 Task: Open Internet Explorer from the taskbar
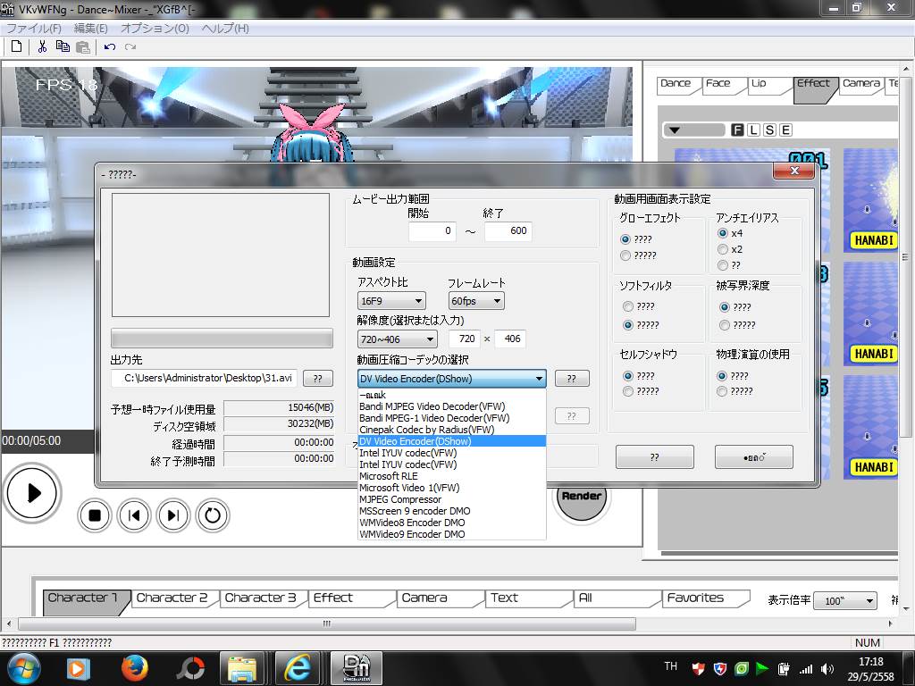(x=297, y=668)
